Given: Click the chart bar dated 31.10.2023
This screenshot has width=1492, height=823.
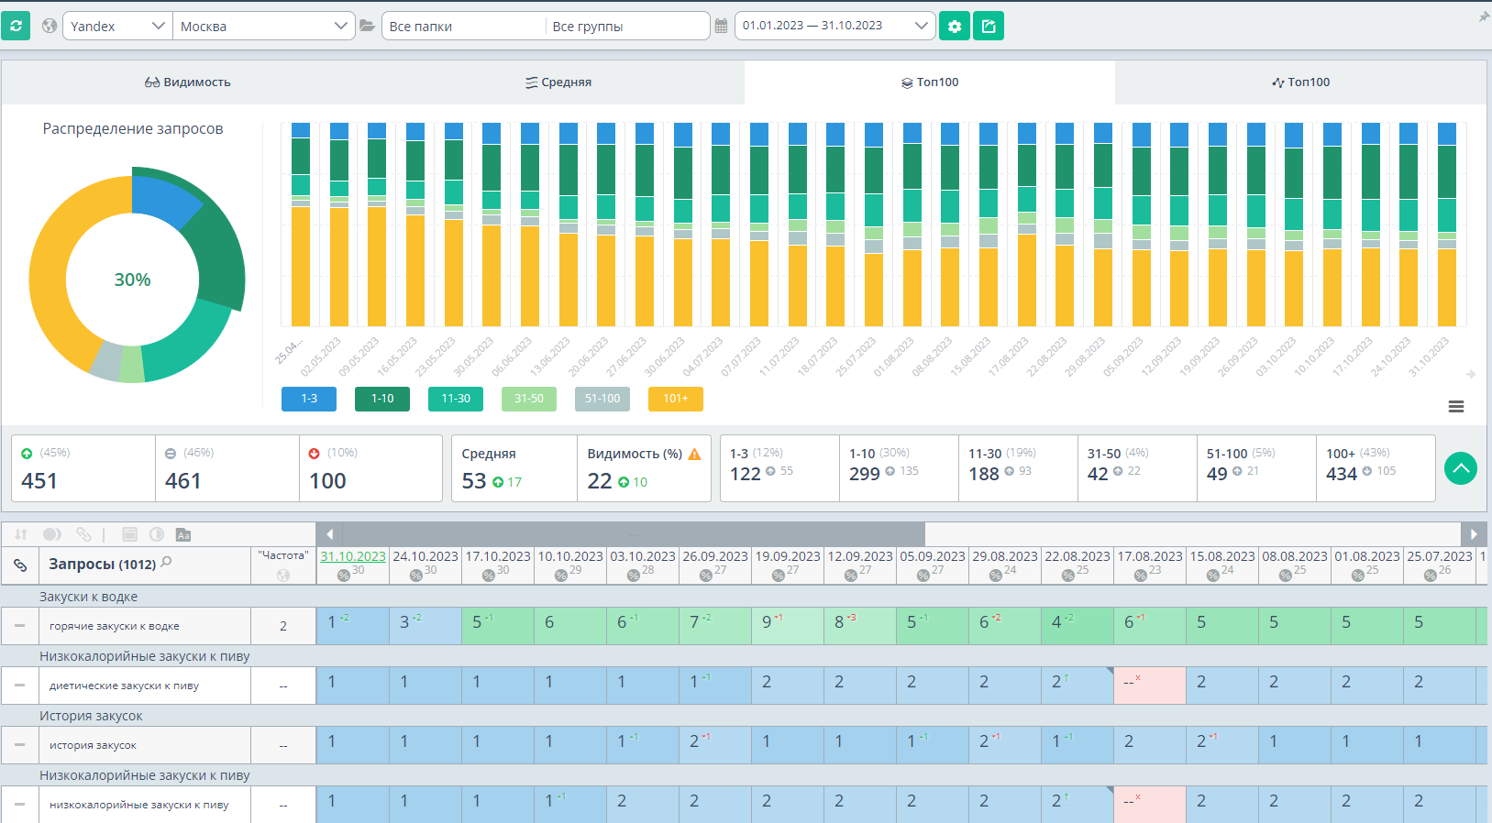Looking at the screenshot, I should [1447, 225].
